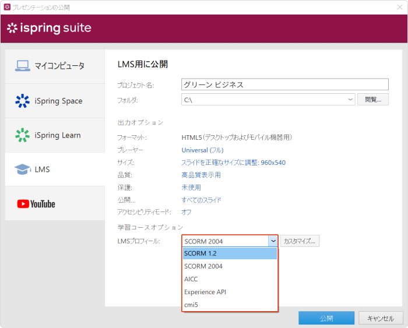Click the red YouTube play icon
408x328 pixels.
coord(23,204)
